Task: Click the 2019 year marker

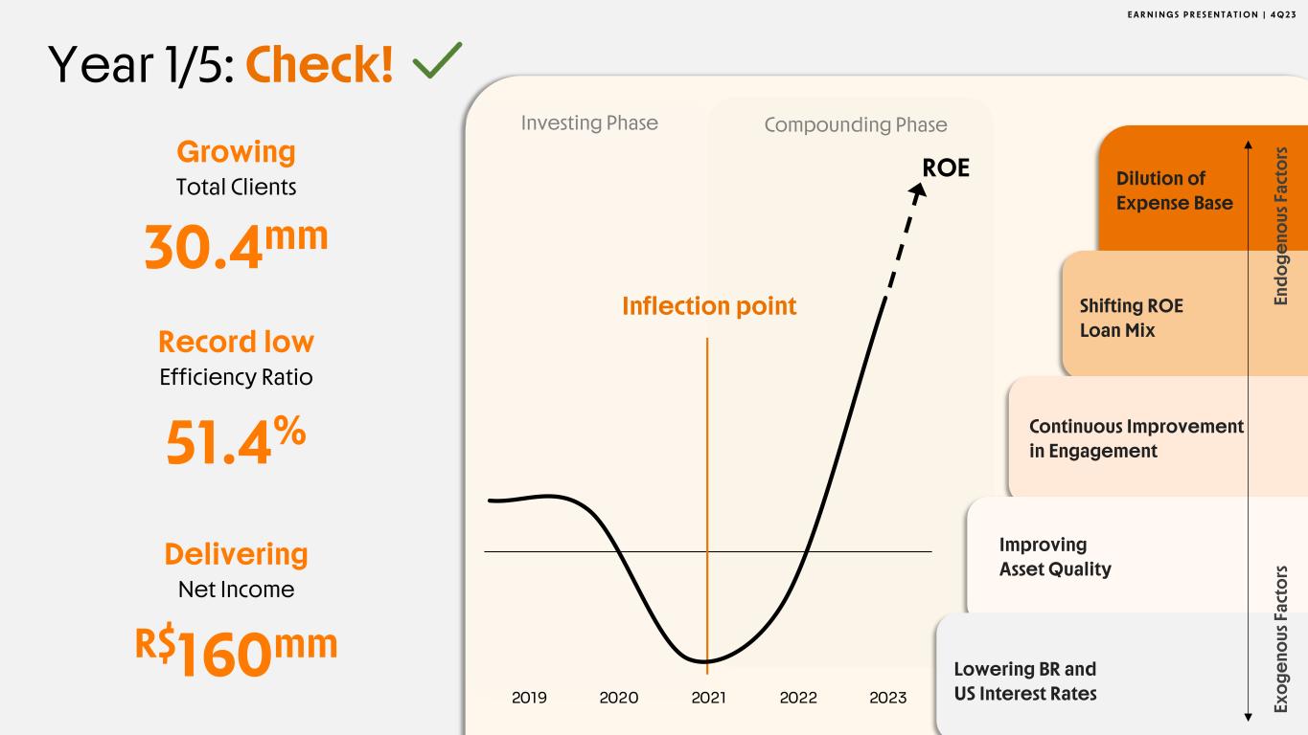Action: tap(529, 698)
